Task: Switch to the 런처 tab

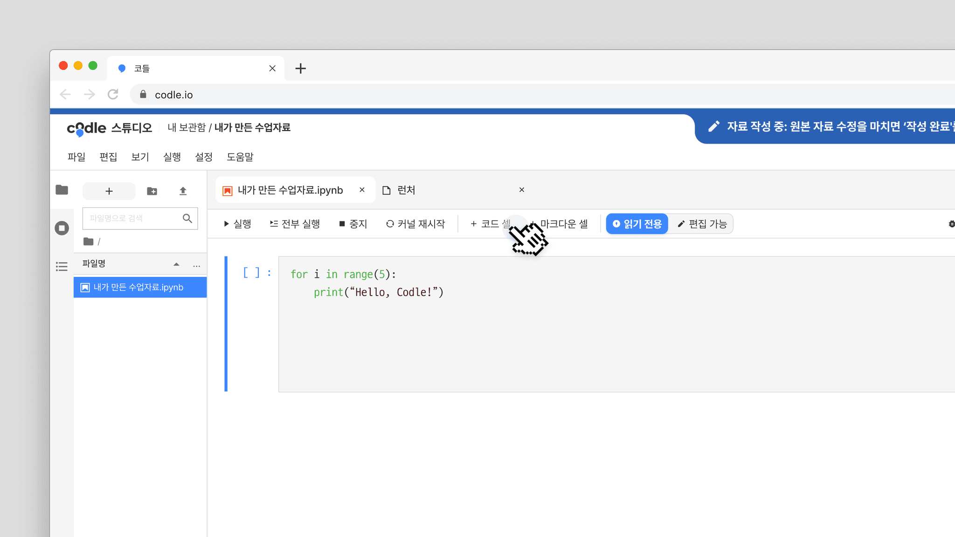Action: [x=406, y=190]
